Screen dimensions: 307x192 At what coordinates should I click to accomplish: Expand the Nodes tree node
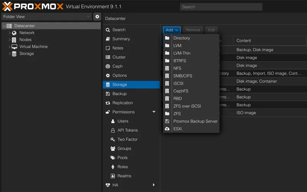point(9,40)
